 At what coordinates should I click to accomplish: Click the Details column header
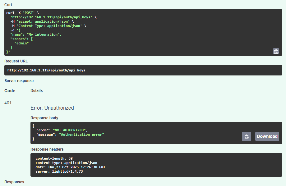36,91
